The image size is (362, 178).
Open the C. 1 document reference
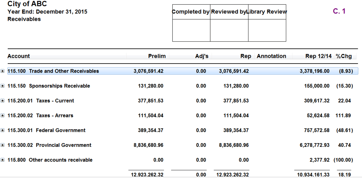point(340,11)
